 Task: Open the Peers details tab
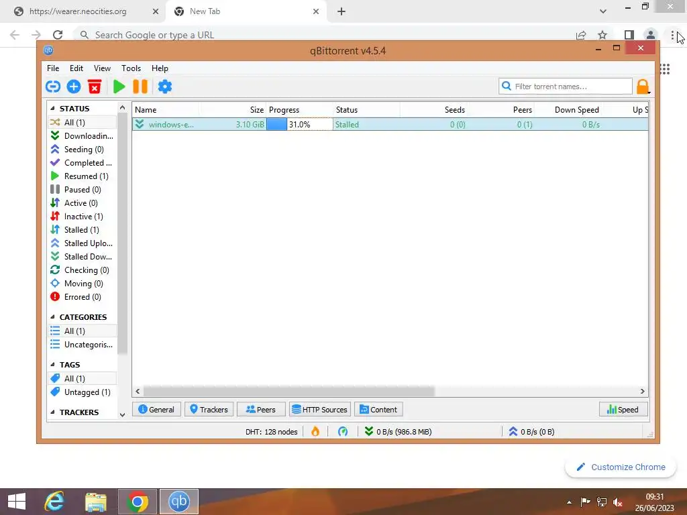pyautogui.click(x=261, y=410)
